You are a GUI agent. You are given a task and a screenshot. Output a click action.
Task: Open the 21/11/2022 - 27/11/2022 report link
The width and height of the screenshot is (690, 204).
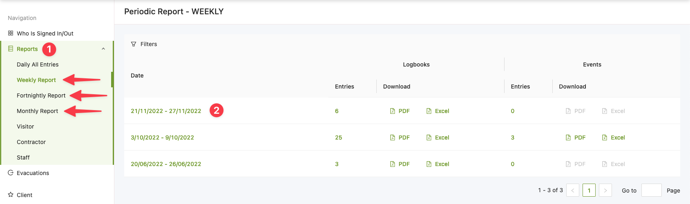[166, 111]
